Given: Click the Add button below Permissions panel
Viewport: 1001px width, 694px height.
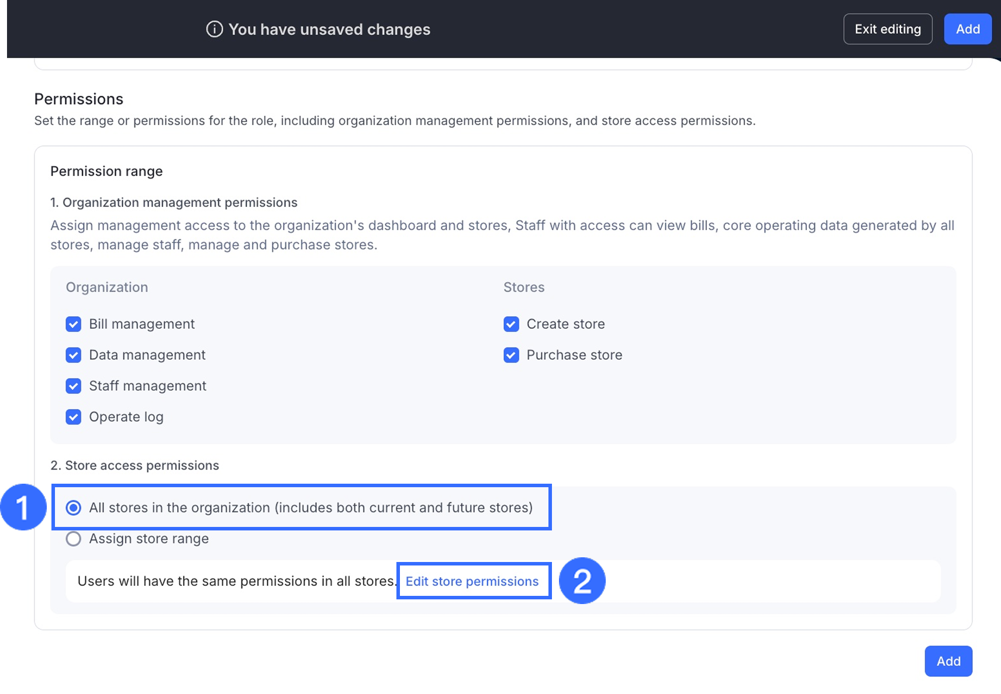Looking at the screenshot, I should click(948, 661).
